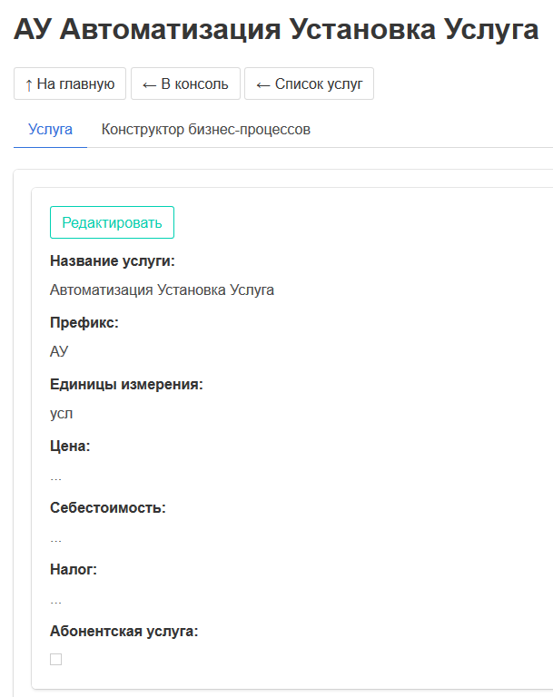Click the ellipsis link under Себестоимость
The height and width of the screenshot is (697, 553).
[56, 537]
